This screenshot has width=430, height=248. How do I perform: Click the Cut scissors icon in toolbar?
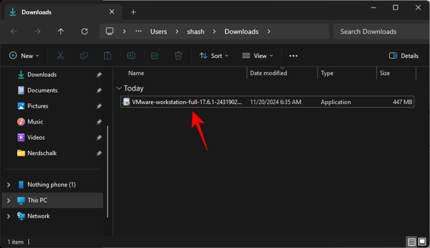[x=60, y=55]
